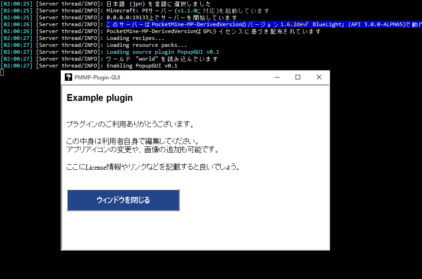This screenshot has width=422, height=279.
Task: Click the PMMP-Plugin-GUI title text
Action: tap(97, 78)
